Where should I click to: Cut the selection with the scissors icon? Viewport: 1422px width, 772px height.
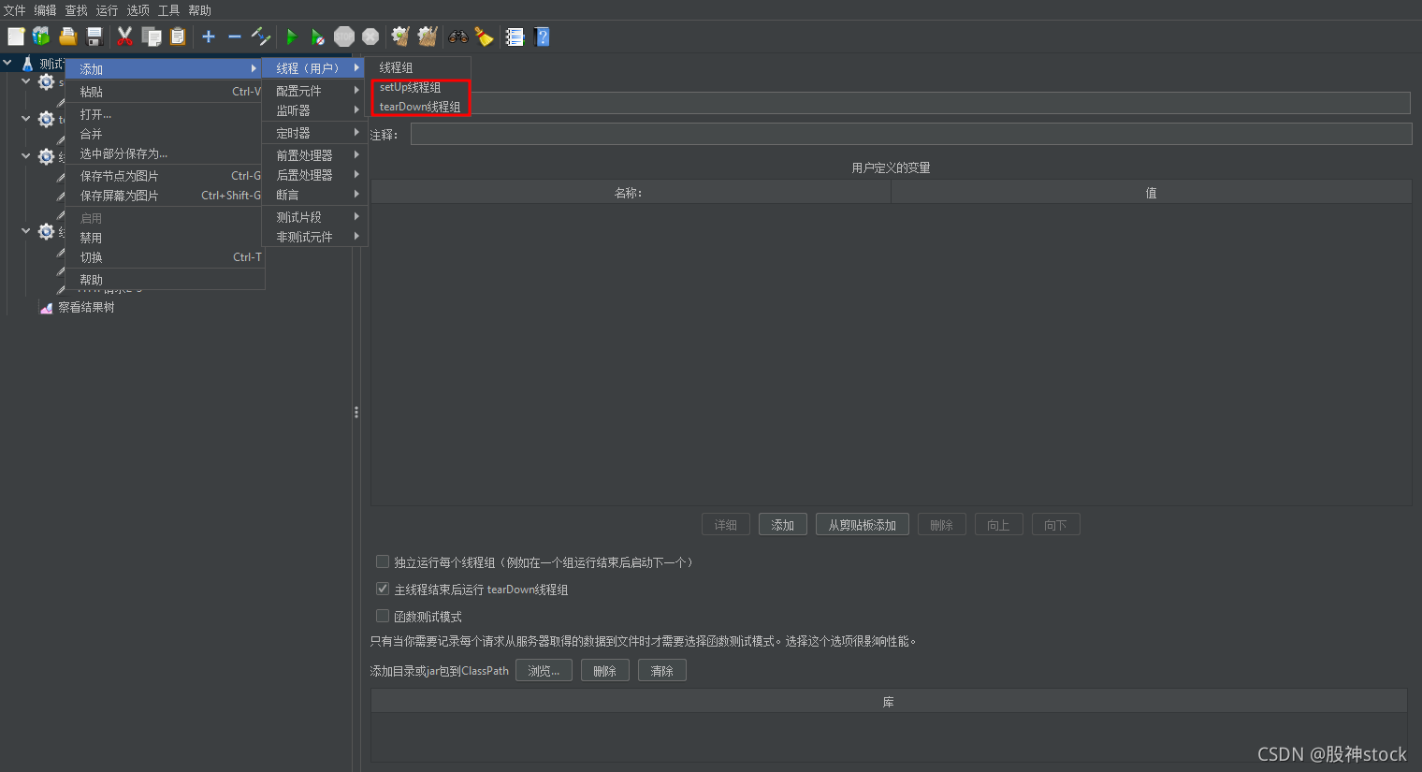pyautogui.click(x=124, y=36)
